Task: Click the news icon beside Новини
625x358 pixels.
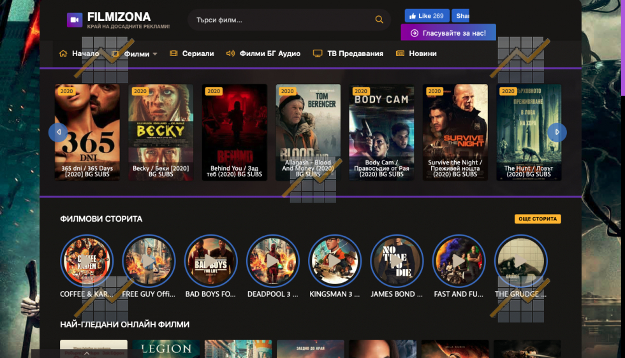Action: pos(401,54)
